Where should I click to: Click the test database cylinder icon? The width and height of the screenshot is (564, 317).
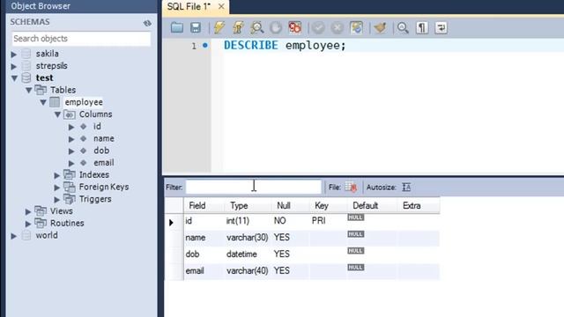[26, 78]
